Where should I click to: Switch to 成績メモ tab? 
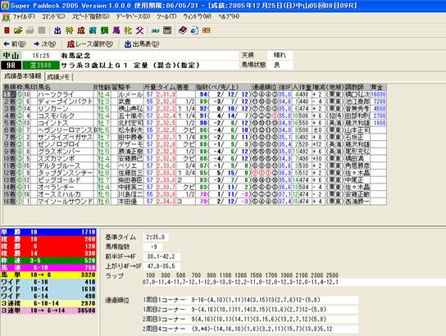pos(58,77)
